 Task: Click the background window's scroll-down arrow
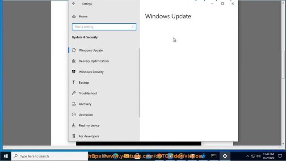[x=283, y=144]
